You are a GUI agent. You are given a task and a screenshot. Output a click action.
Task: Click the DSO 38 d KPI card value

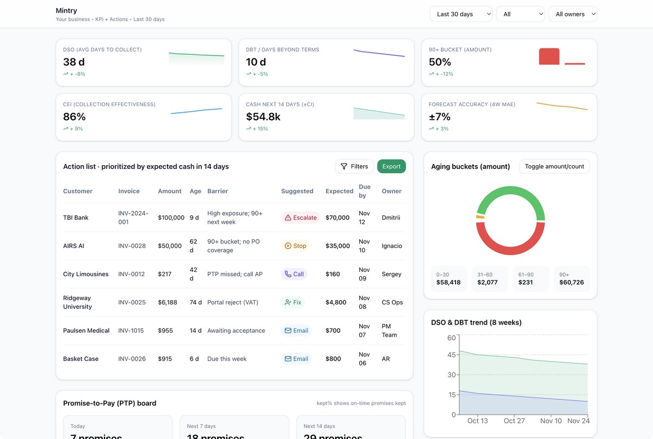pyautogui.click(x=74, y=62)
